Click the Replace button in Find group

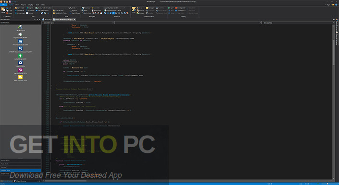pyautogui.click(x=74, y=11)
